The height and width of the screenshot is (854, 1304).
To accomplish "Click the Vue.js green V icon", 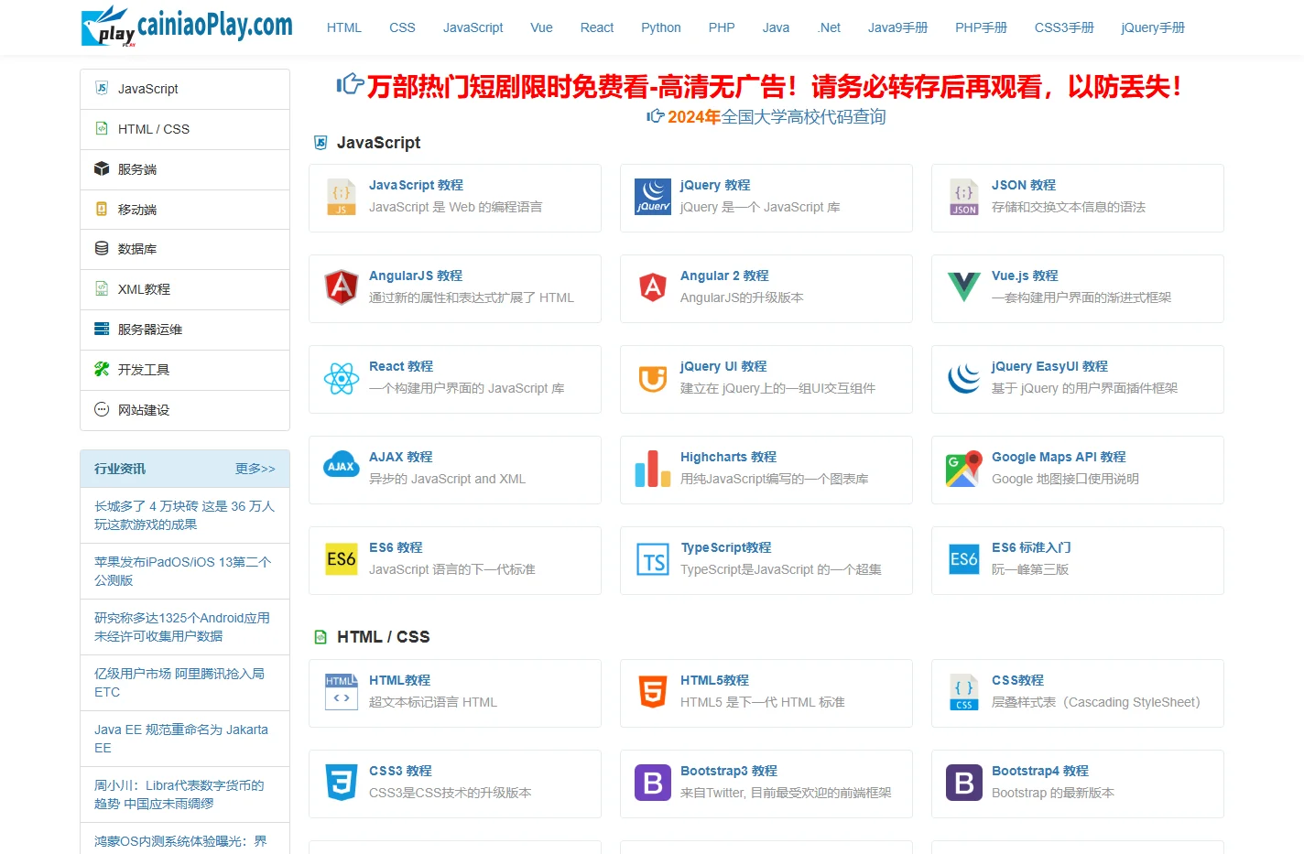I will point(964,287).
